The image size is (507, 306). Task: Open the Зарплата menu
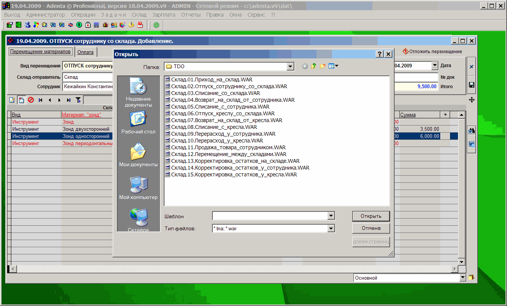164,15
